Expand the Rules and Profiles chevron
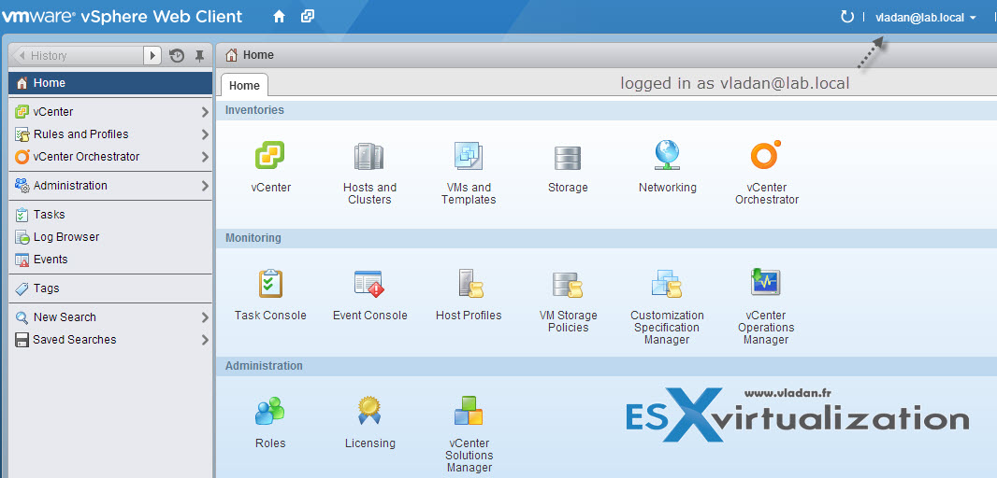 click(x=205, y=134)
